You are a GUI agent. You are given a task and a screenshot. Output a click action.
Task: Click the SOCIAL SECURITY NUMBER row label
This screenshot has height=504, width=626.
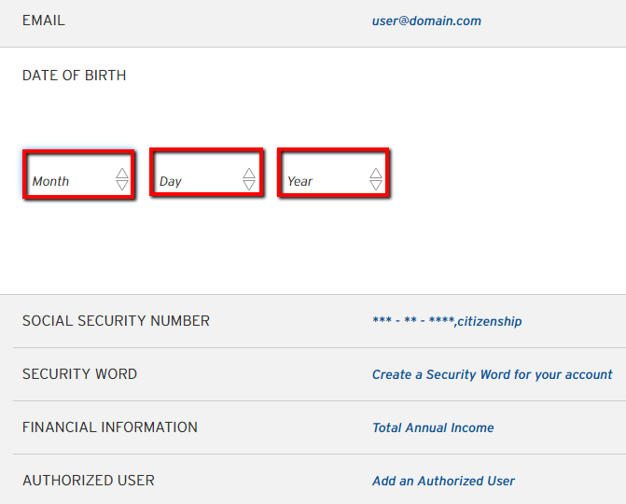116,321
